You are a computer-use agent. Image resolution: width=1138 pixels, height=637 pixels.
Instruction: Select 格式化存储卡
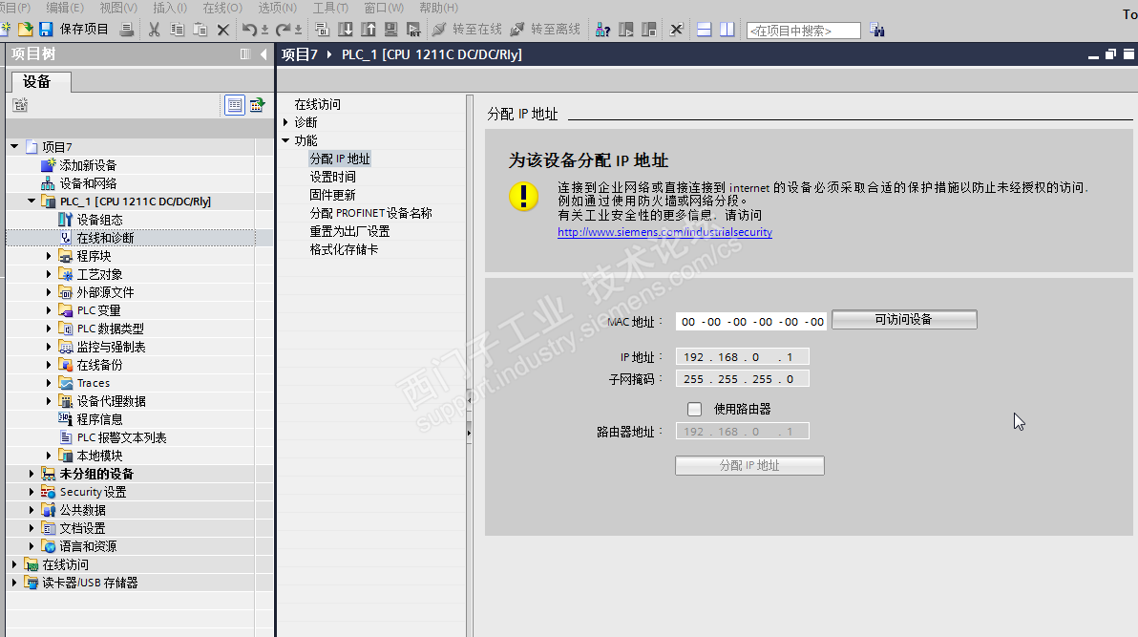(x=344, y=249)
